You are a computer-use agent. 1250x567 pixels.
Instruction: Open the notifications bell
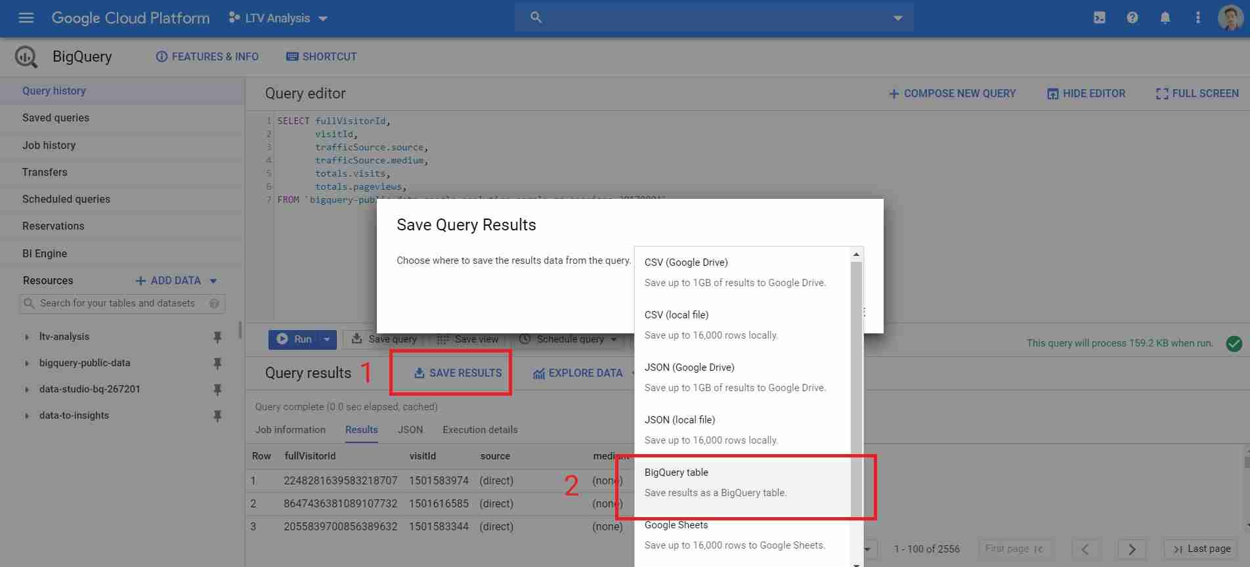click(x=1165, y=18)
